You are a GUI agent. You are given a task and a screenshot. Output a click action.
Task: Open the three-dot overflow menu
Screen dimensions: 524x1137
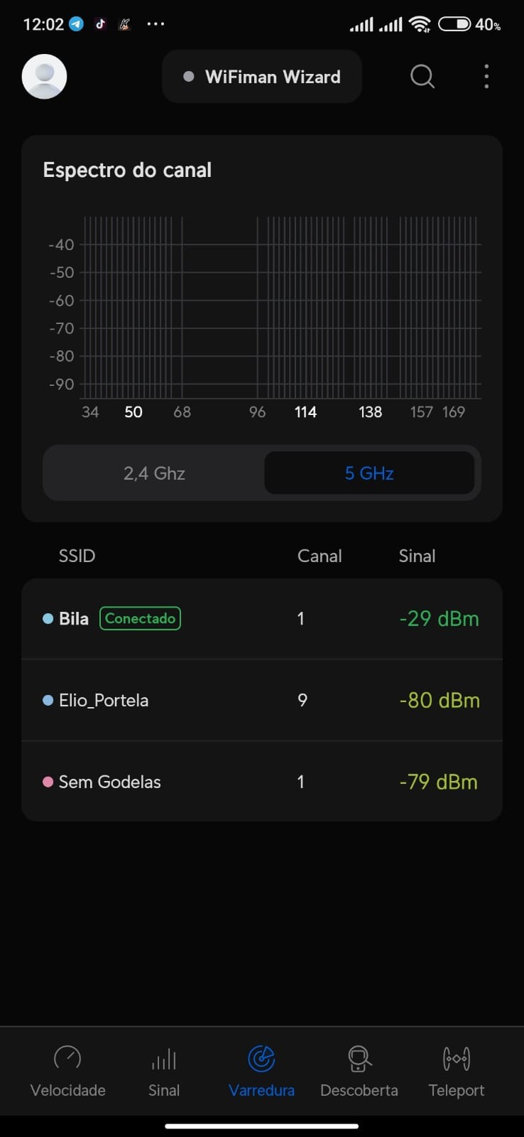pos(486,76)
